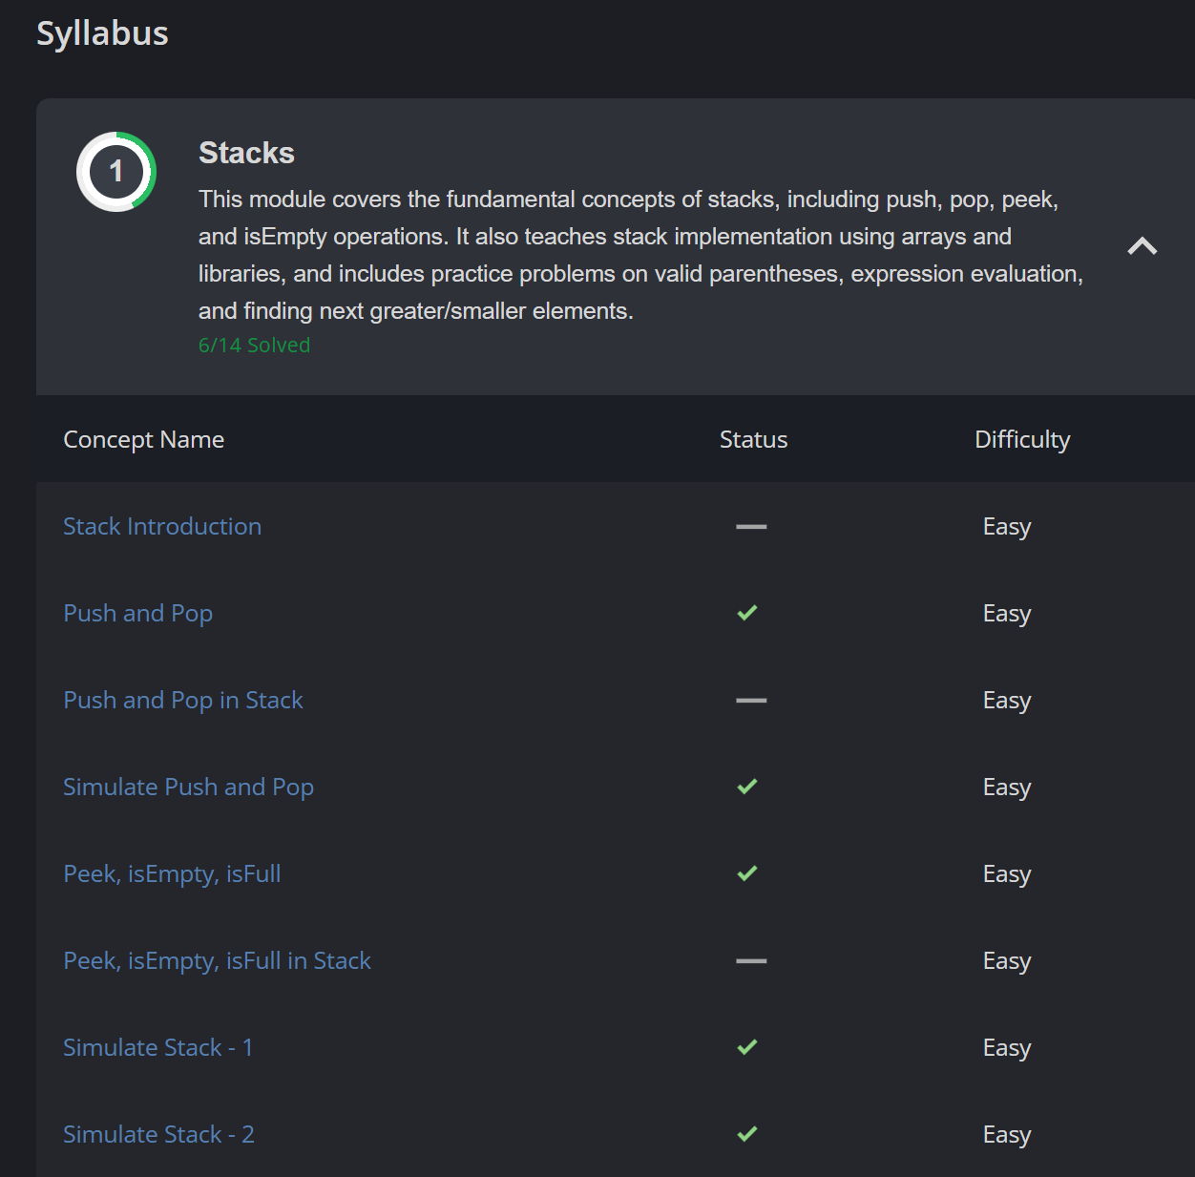Click the 6/14 Solved progress text

point(254,345)
